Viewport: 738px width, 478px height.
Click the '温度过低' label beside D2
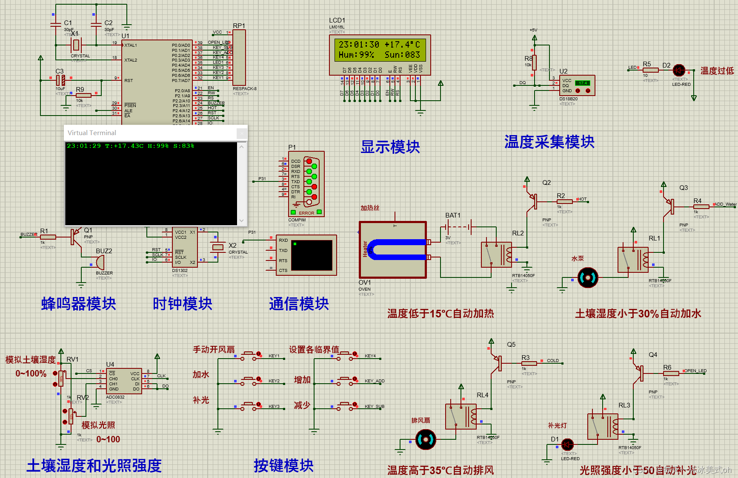(717, 71)
